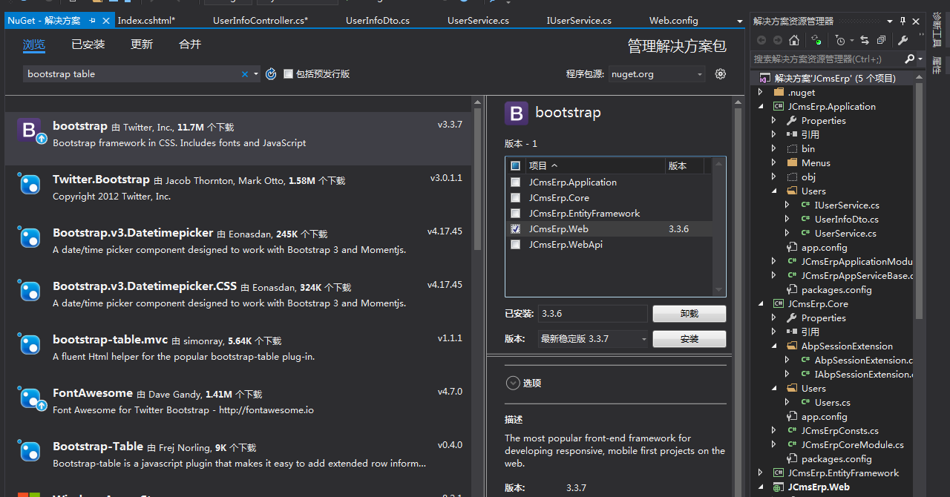Click the refresh arrows icon in Solution Explorer

(x=865, y=40)
